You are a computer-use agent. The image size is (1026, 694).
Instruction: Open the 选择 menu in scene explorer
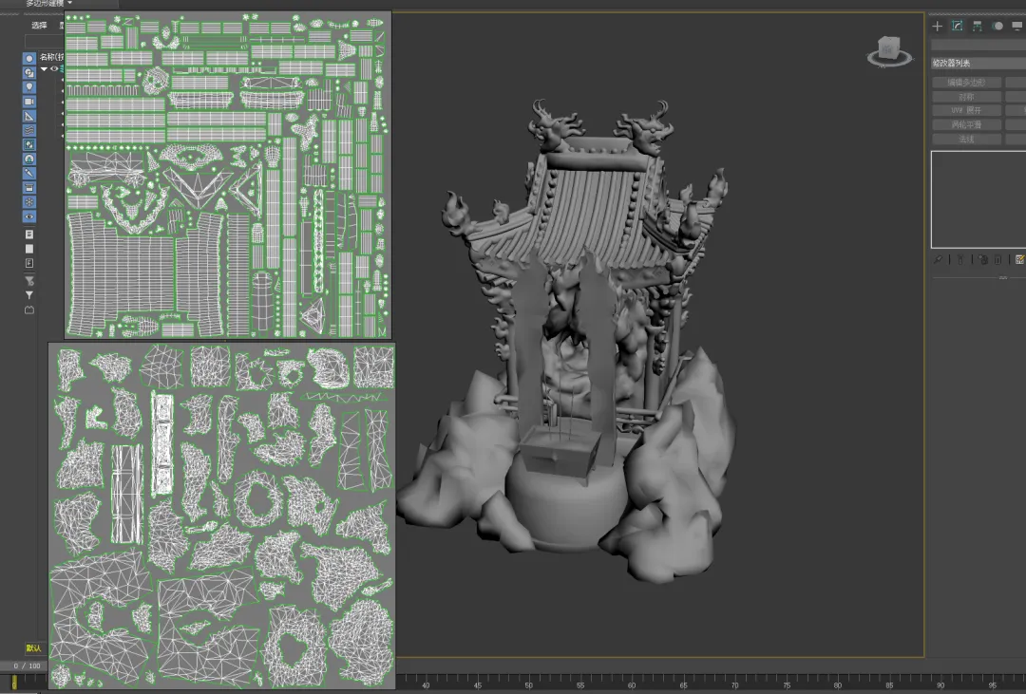point(39,26)
